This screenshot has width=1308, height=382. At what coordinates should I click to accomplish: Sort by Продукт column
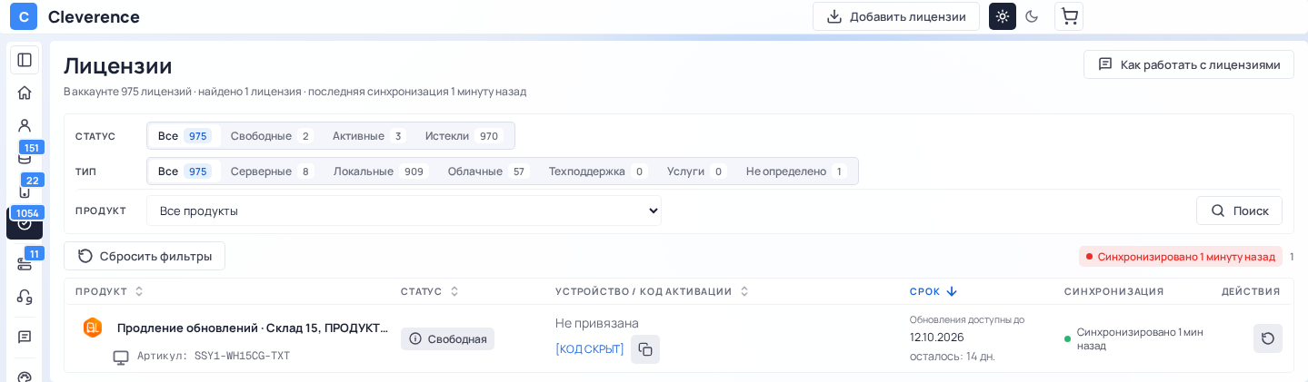tap(110, 291)
